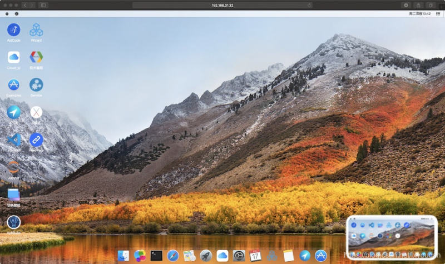Open the Service desktop icon

36,85
